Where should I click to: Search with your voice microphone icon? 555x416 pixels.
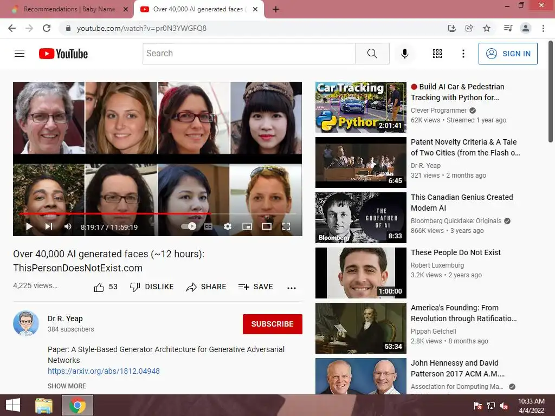point(404,54)
